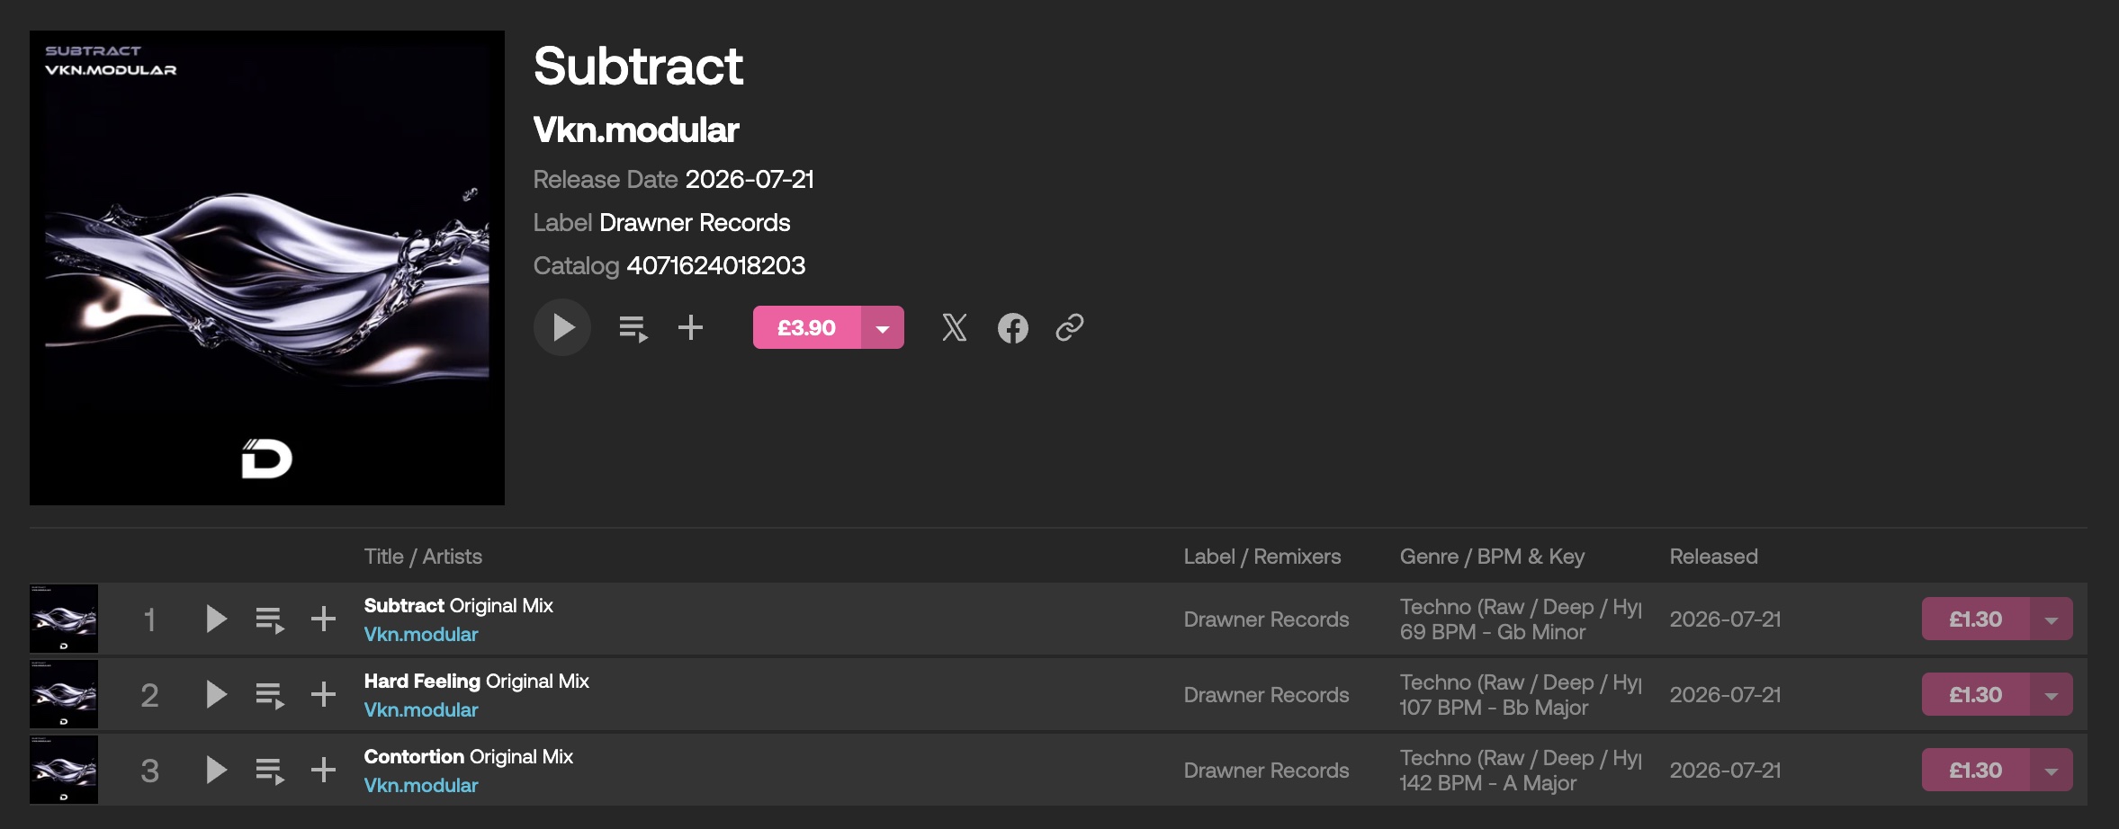The height and width of the screenshot is (829, 2119).
Task: Share the release on X
Action: click(x=955, y=327)
